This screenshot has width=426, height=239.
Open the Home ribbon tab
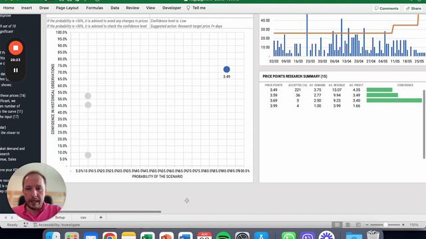coord(9,8)
